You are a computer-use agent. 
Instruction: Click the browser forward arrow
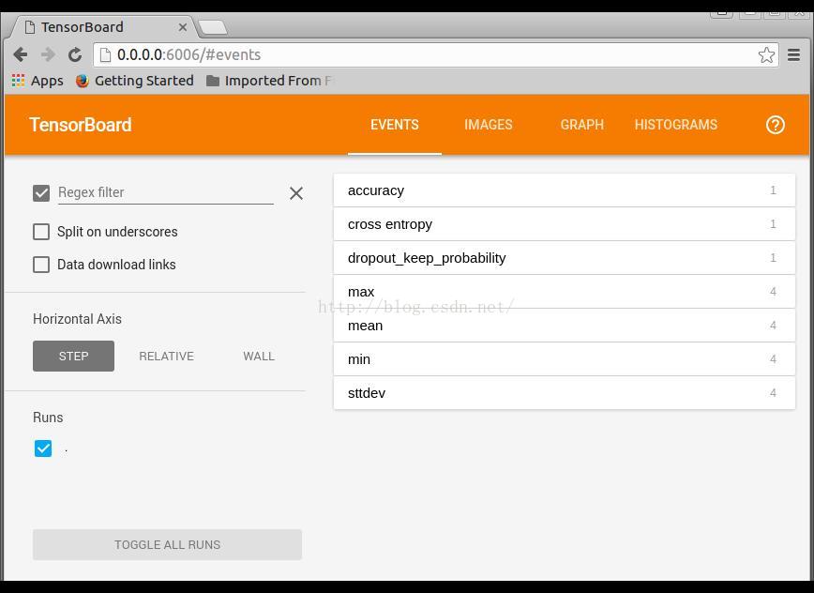48,54
